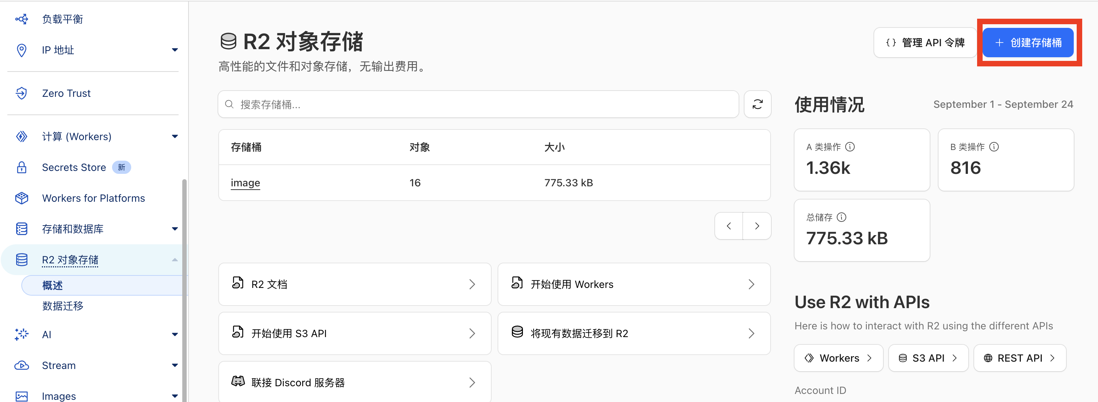Viewport: 1098px width, 402px height.
Task: Open the R2 文档 card
Action: 355,284
